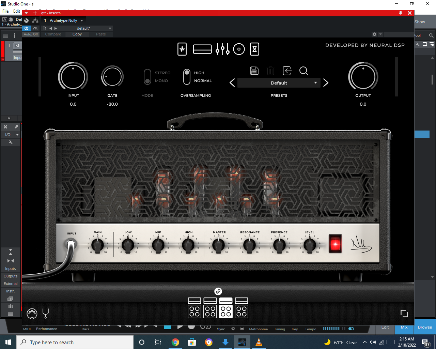The image size is (436, 349).
Task: Flip the red amp power switch
Action: (x=335, y=243)
